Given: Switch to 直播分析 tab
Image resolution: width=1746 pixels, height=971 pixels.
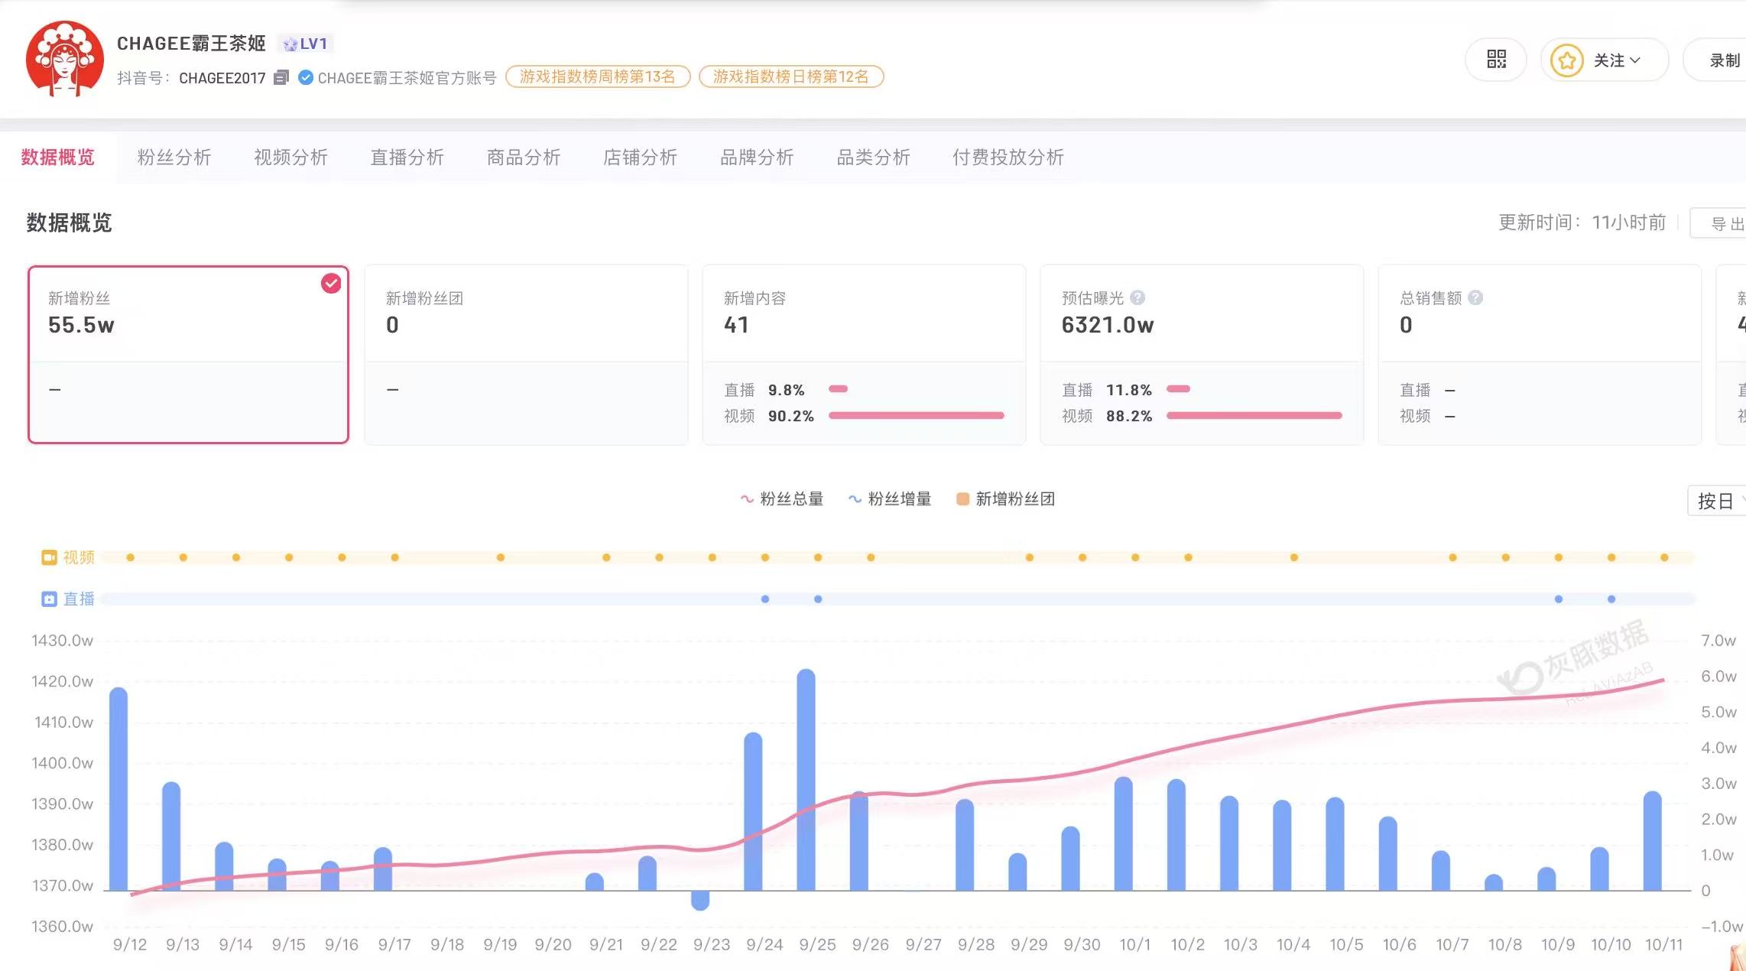Looking at the screenshot, I should tap(407, 158).
